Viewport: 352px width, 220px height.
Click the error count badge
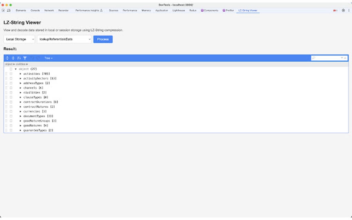point(335,10)
